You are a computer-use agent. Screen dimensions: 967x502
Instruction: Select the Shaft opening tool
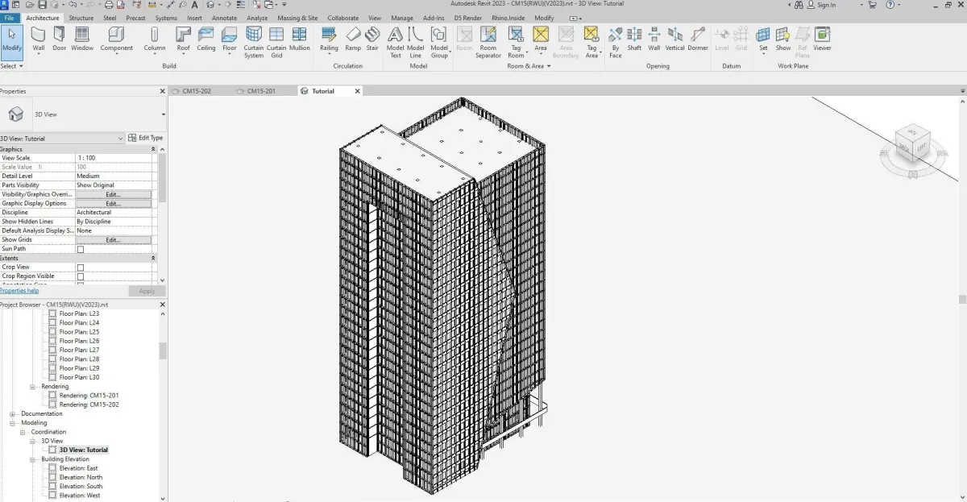tap(635, 39)
